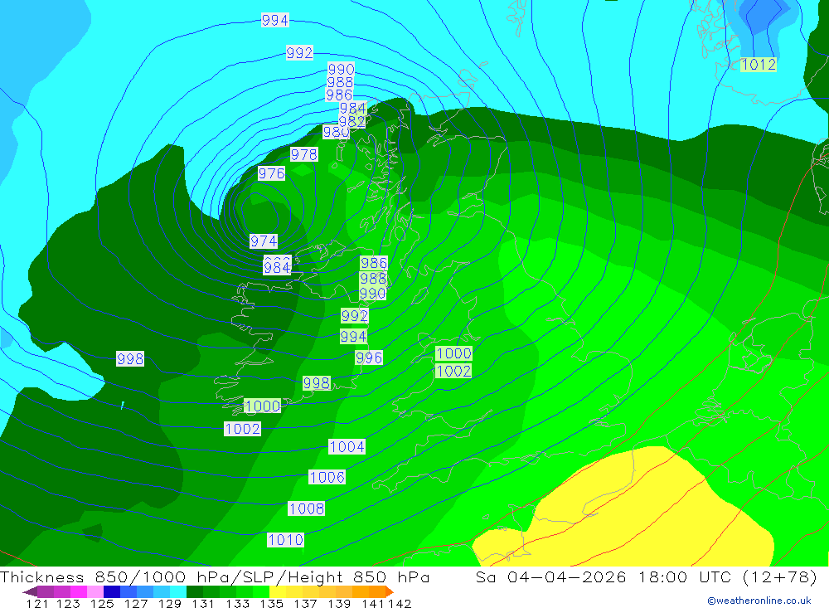Click the legend value 127
This screenshot has height=608, width=829.
[136, 603]
